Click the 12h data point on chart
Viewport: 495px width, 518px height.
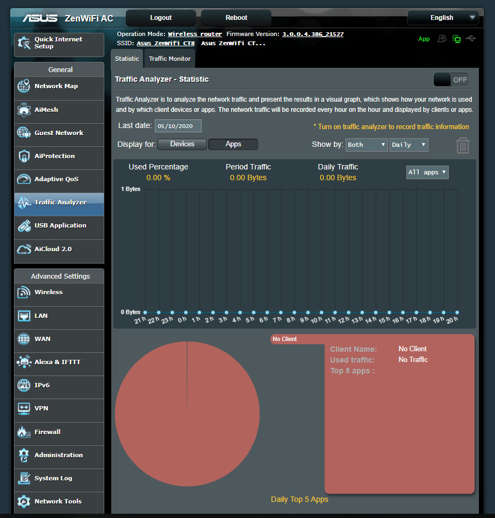[348, 313]
